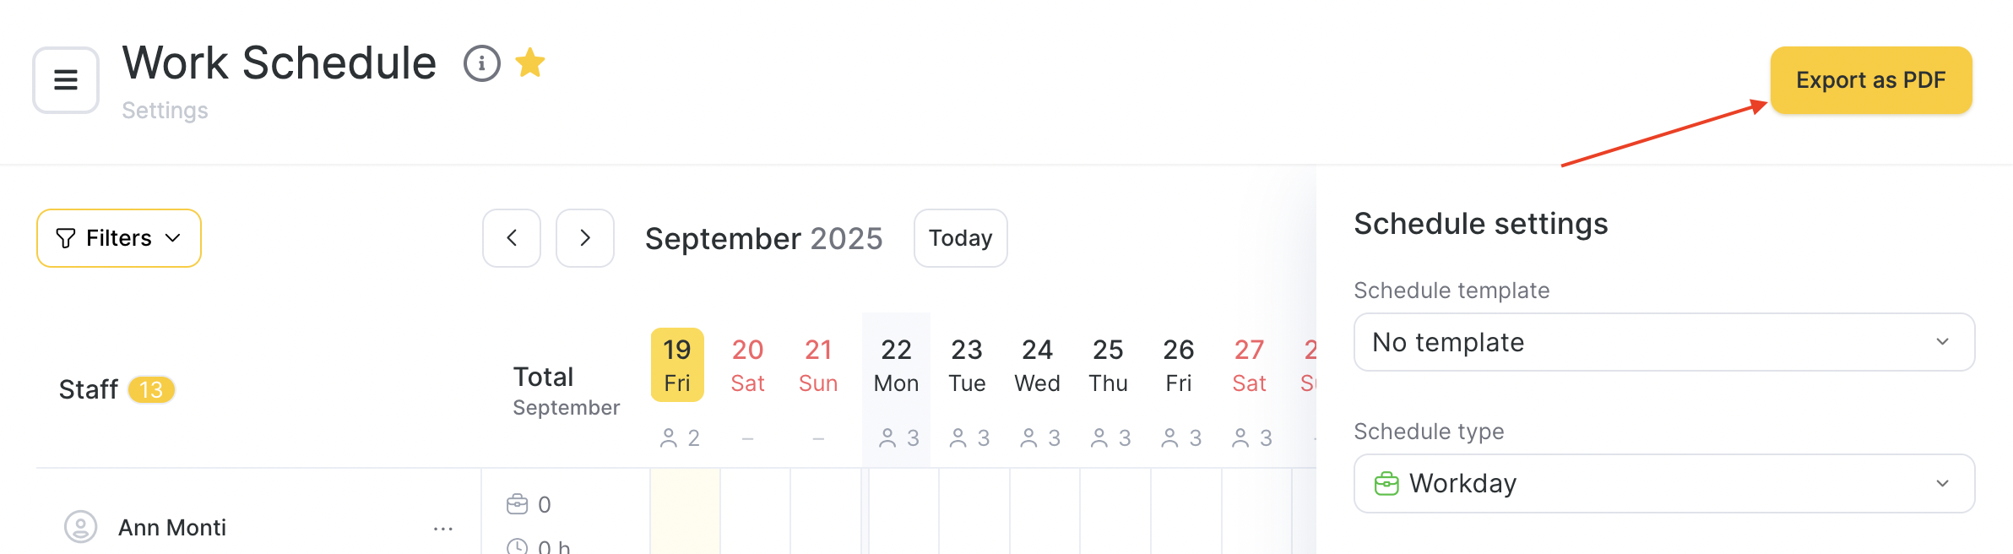Screen dimensions: 2013x554
Task: Expand the Schedule template dropdown
Action: 1663,342
